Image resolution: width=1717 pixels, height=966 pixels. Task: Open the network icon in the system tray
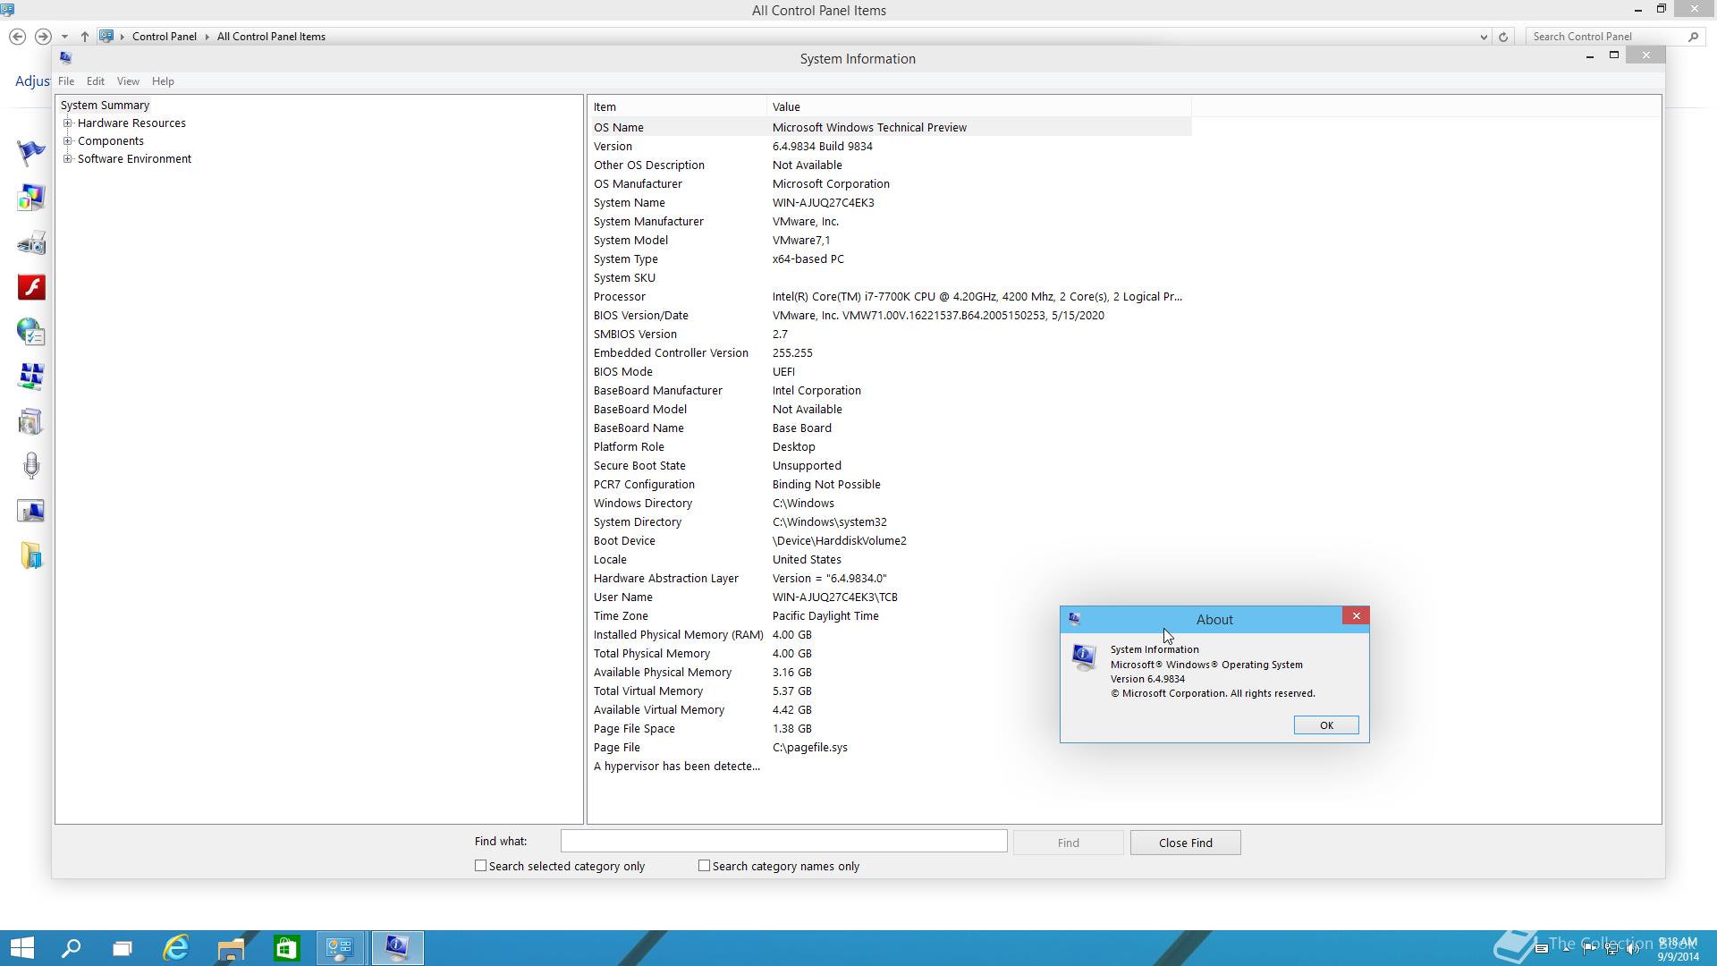(x=1611, y=949)
